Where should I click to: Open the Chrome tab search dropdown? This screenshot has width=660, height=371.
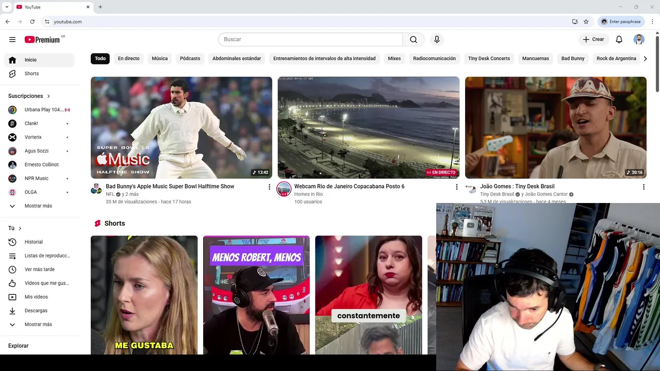click(7, 7)
